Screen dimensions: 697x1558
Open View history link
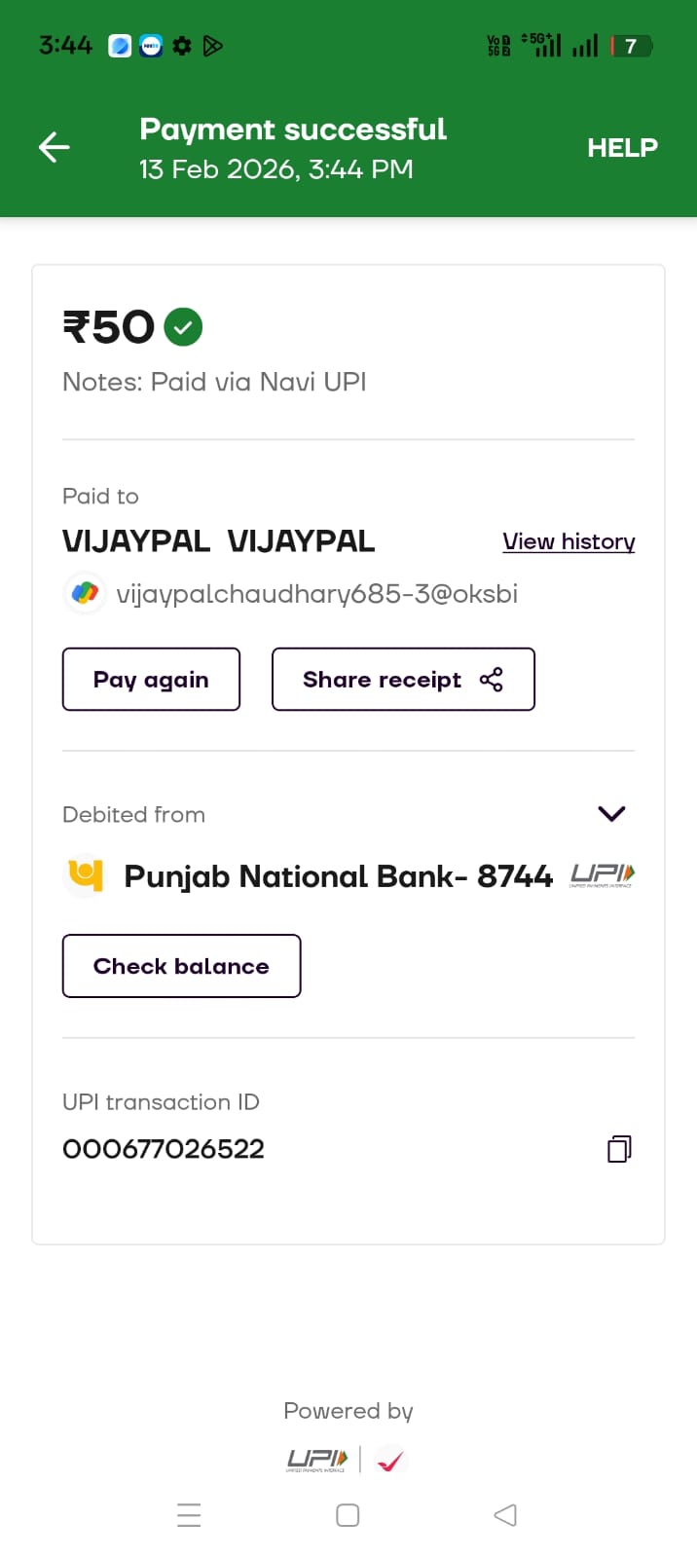(569, 541)
